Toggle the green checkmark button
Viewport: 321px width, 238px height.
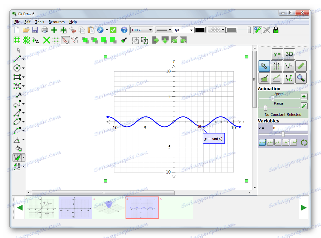[113, 30]
